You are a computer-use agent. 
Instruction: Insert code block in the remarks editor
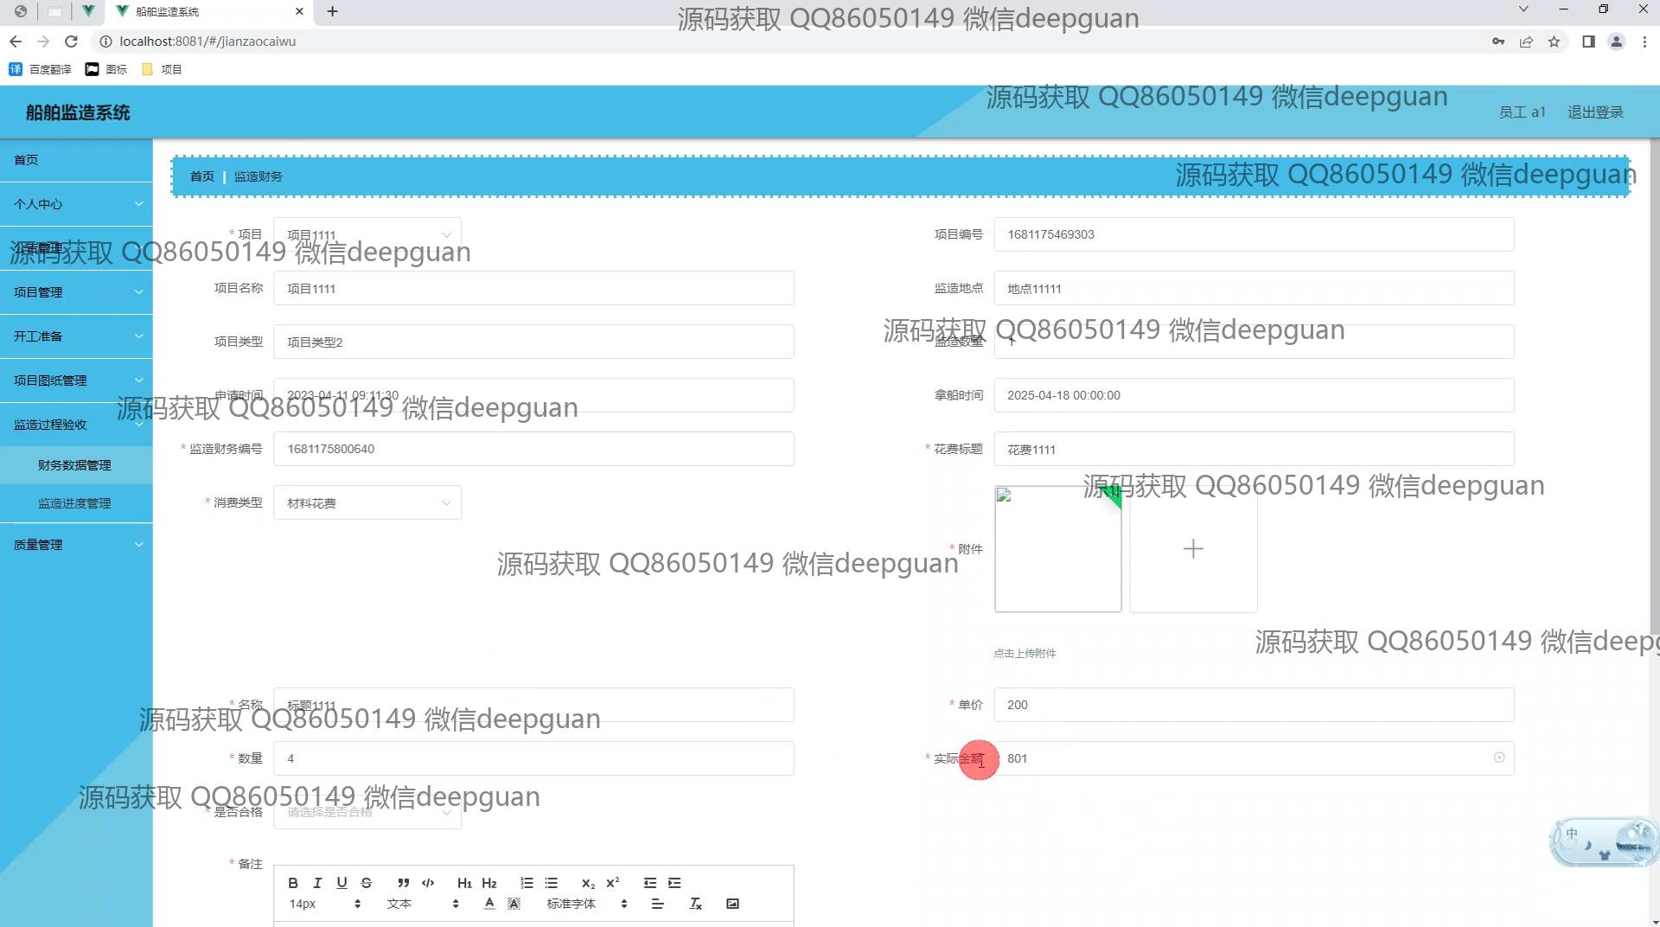[428, 883]
